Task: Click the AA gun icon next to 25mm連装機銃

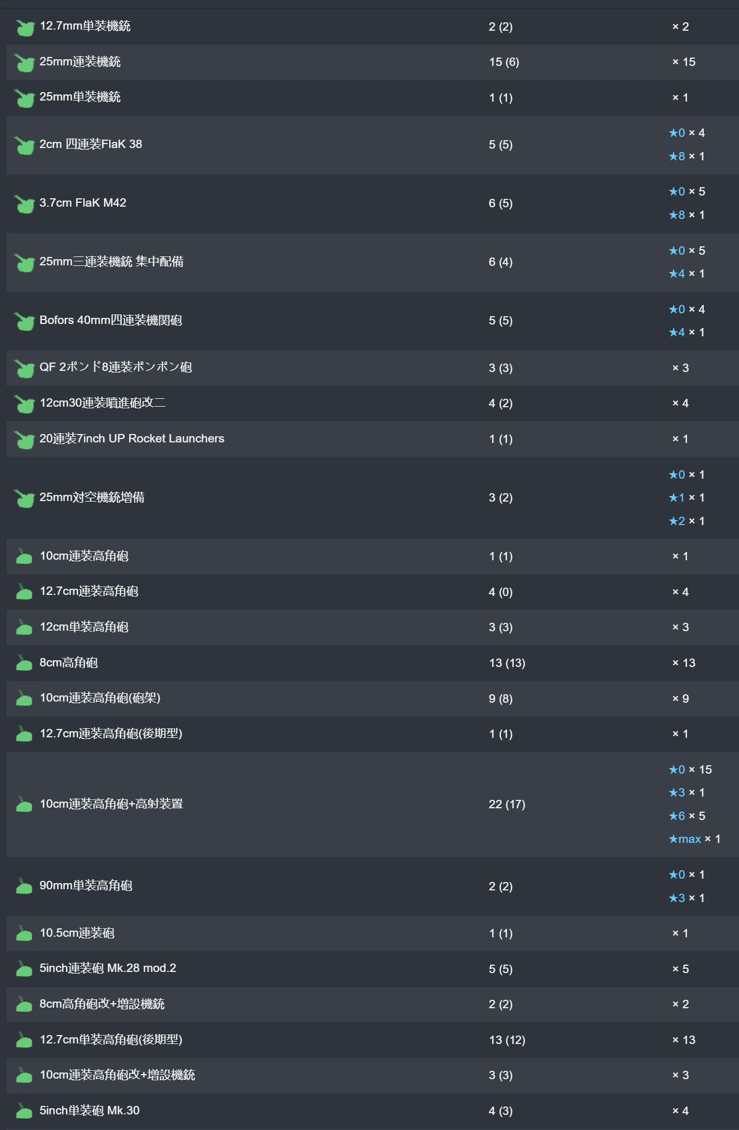Action: (24, 63)
